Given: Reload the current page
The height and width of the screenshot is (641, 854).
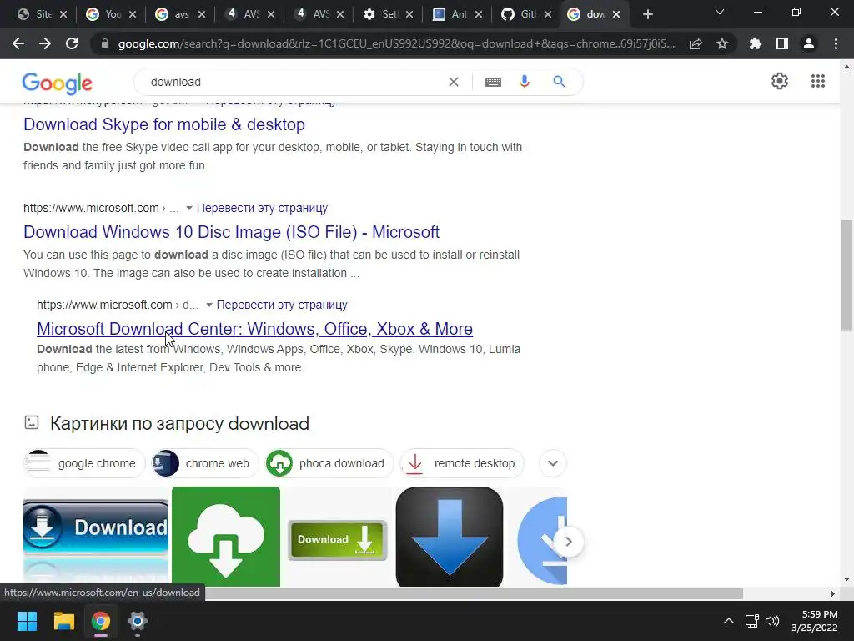Looking at the screenshot, I should click(72, 43).
